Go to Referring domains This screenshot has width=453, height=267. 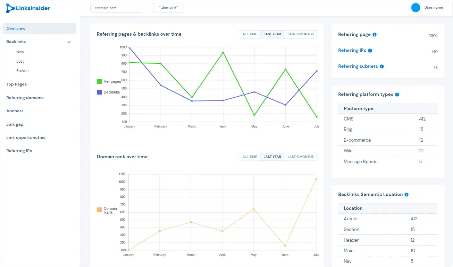pyautogui.click(x=25, y=98)
